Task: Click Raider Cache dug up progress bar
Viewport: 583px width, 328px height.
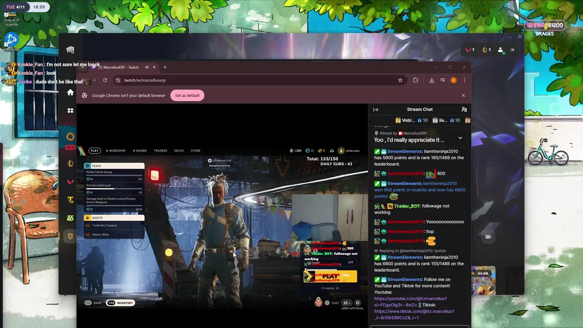Action: click(114, 175)
